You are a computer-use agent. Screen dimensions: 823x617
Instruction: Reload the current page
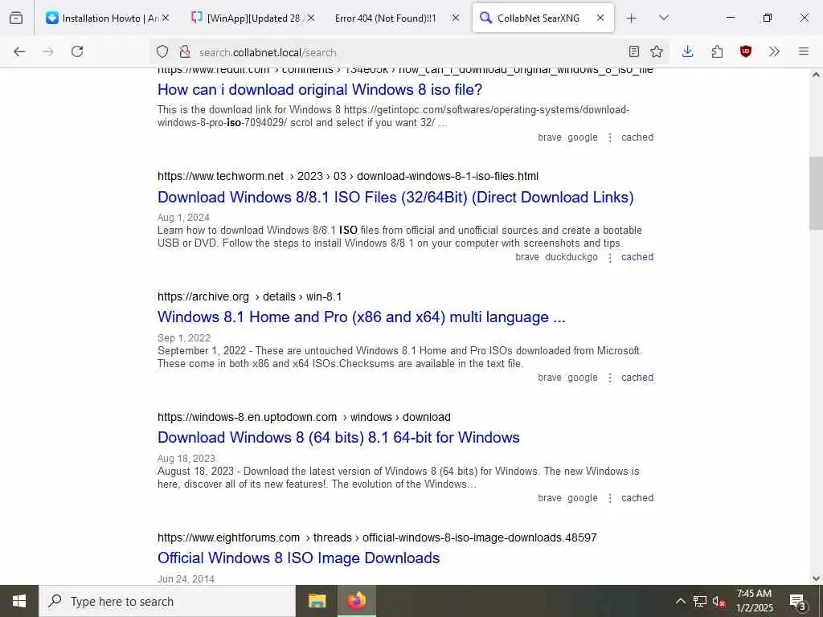(x=77, y=51)
